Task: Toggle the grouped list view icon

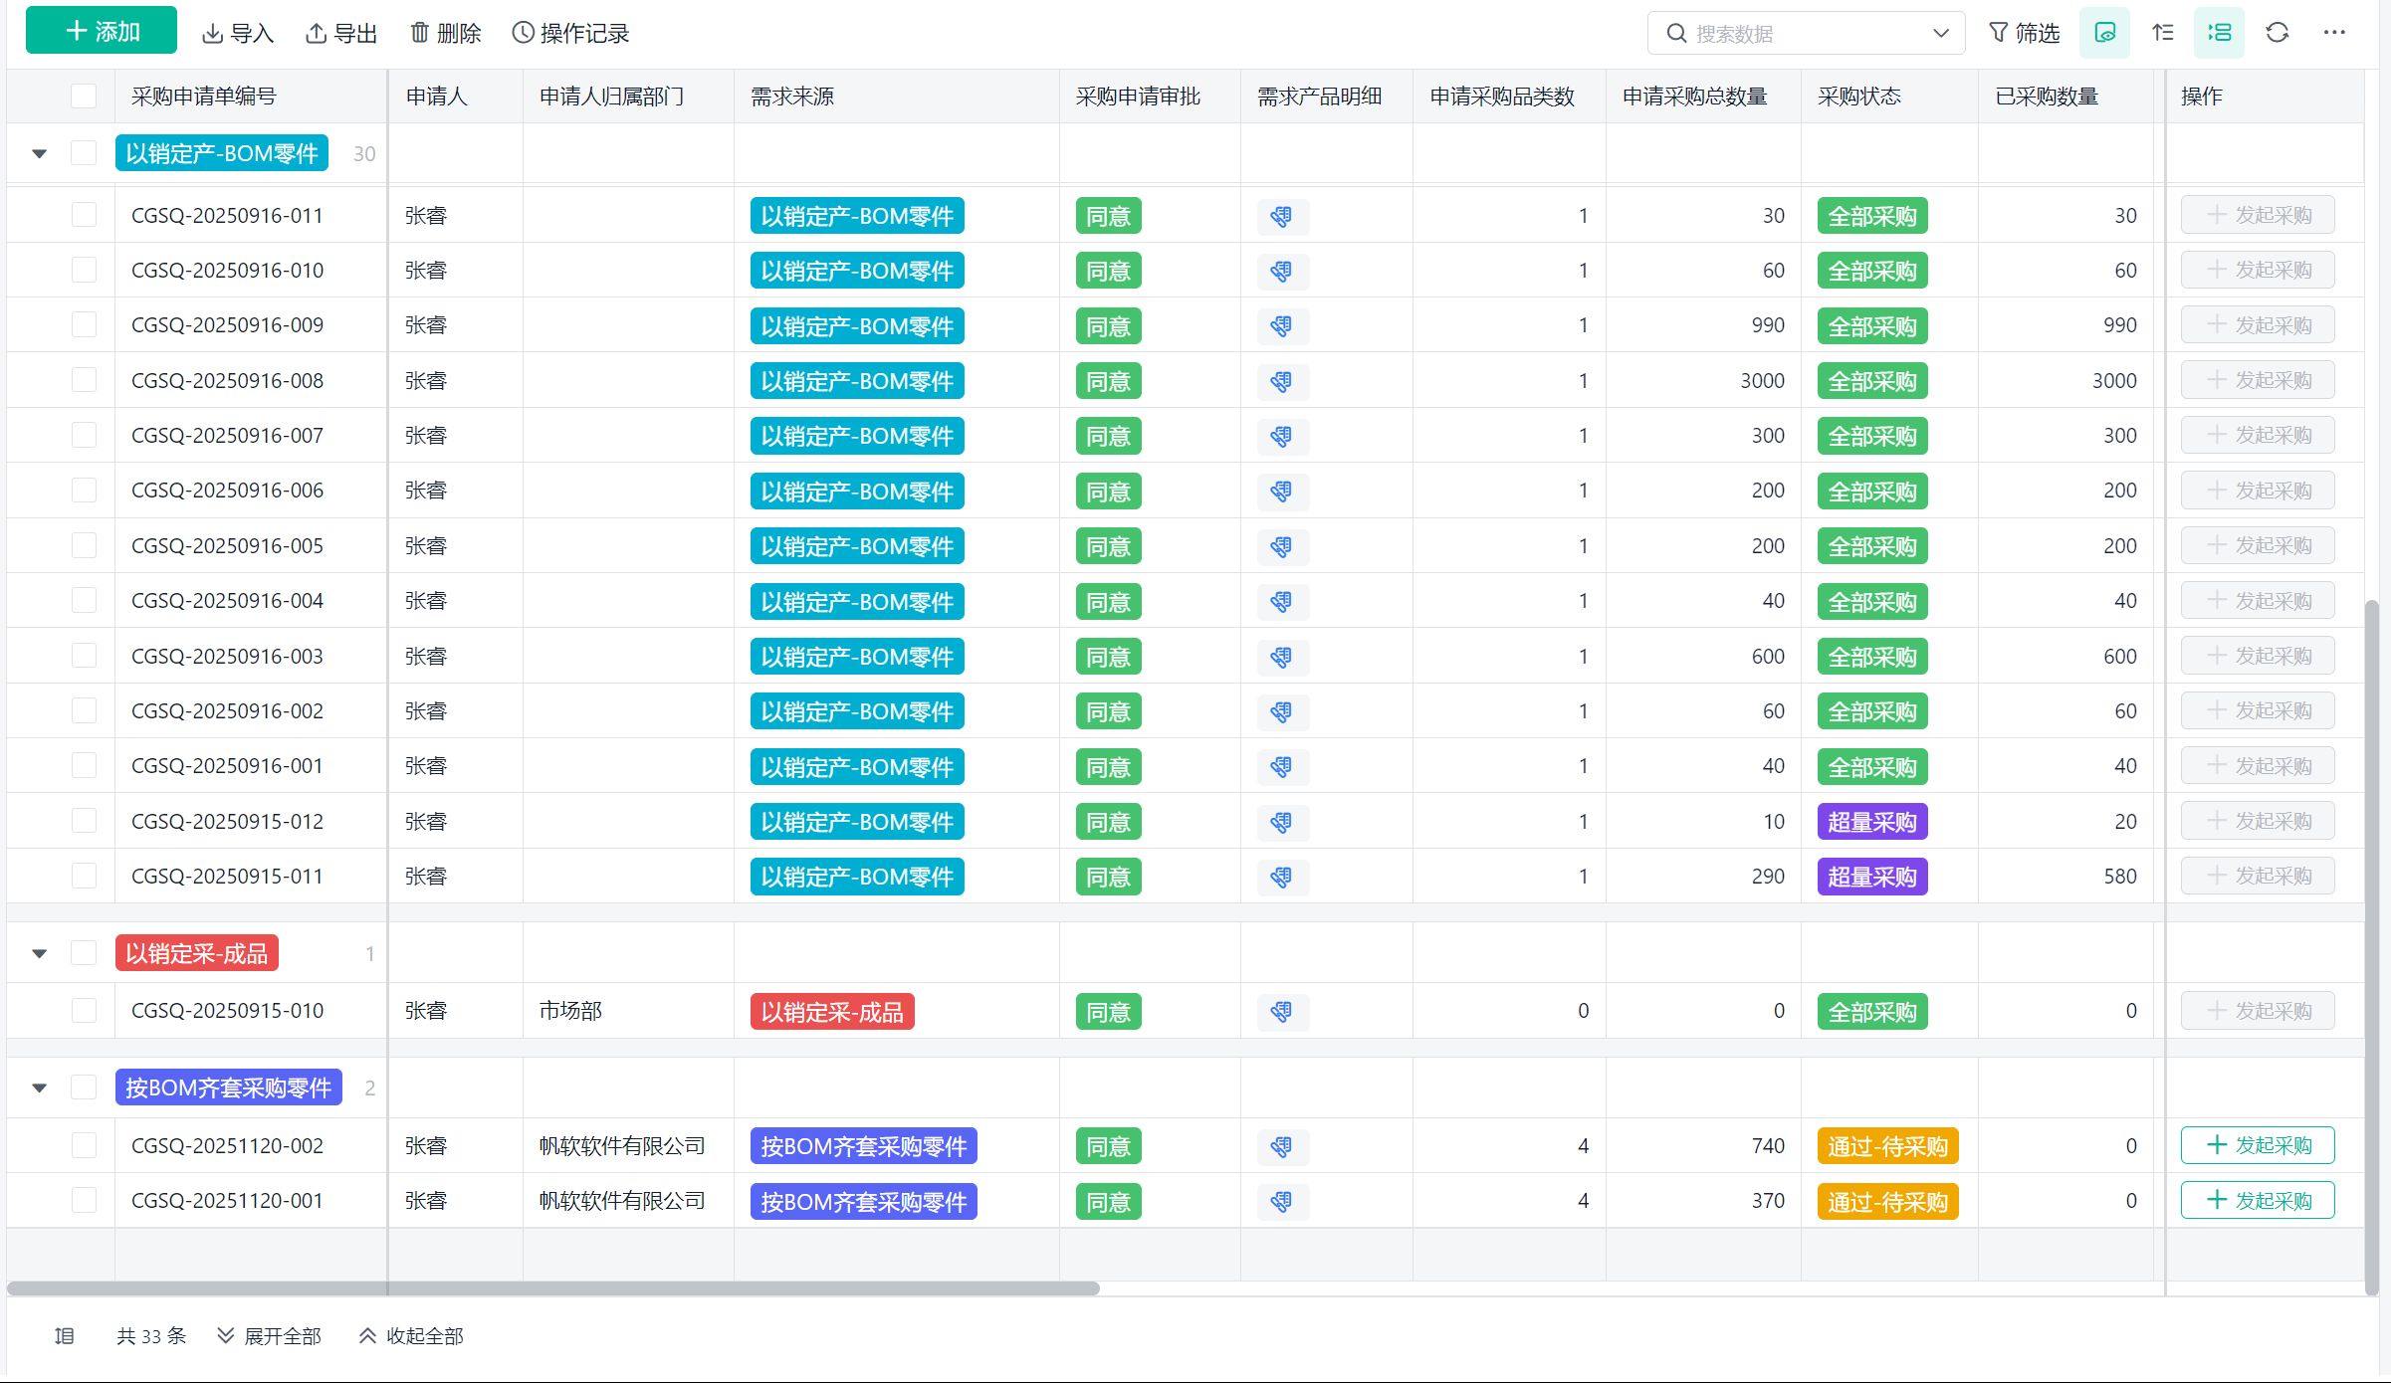Action: pyautogui.click(x=2219, y=33)
